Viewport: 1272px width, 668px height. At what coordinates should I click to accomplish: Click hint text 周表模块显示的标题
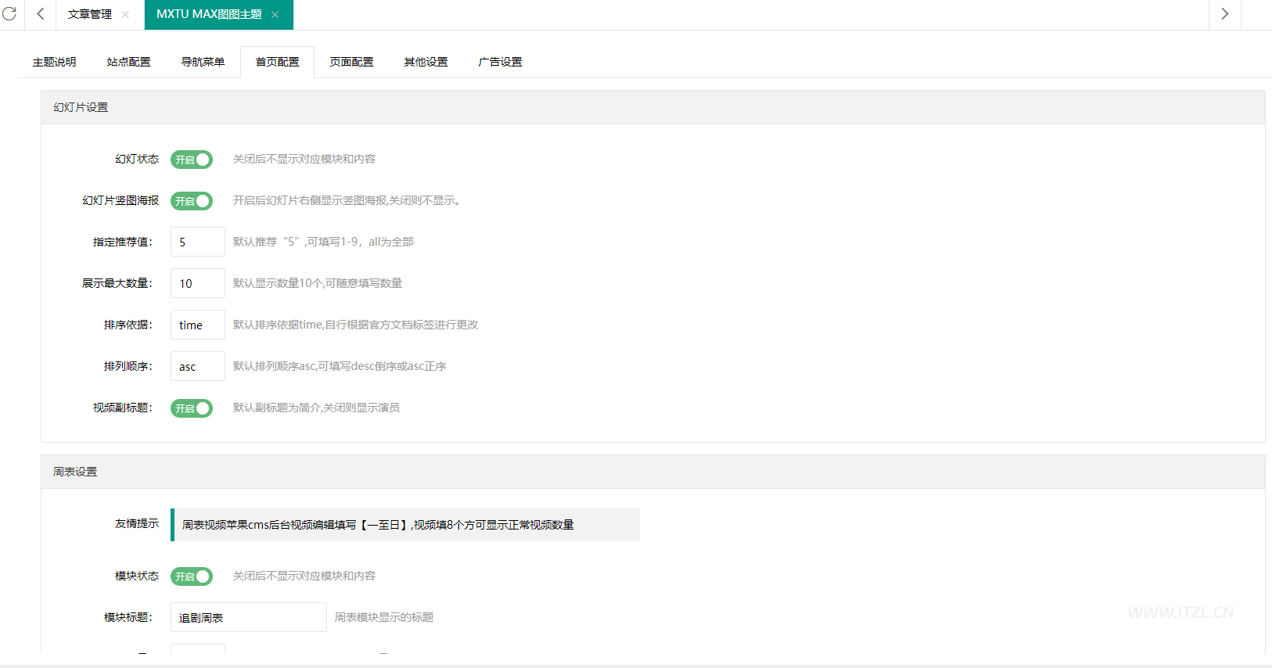(384, 617)
